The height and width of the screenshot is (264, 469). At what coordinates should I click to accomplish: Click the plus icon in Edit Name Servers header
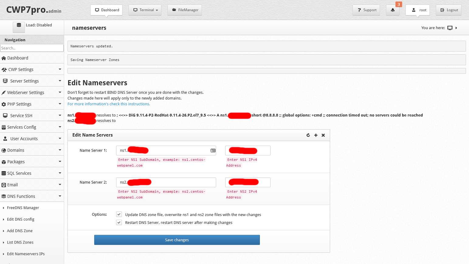(316, 135)
